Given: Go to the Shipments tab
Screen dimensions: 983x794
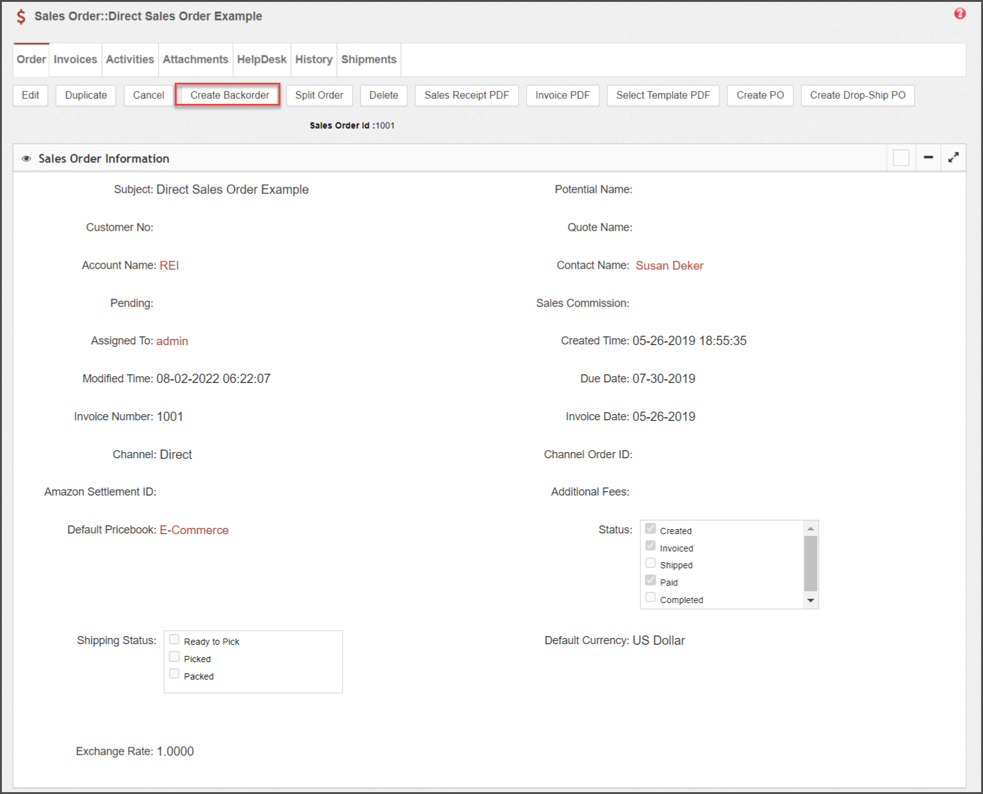Looking at the screenshot, I should 369,60.
